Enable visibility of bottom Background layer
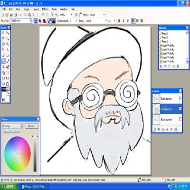 click(180, 119)
